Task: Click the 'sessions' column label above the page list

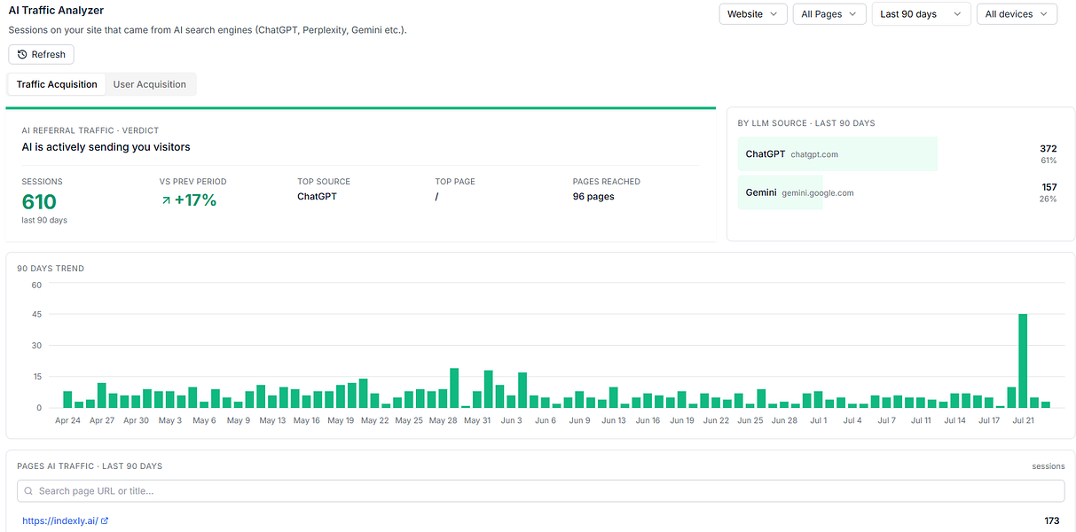Action: pos(1048,465)
